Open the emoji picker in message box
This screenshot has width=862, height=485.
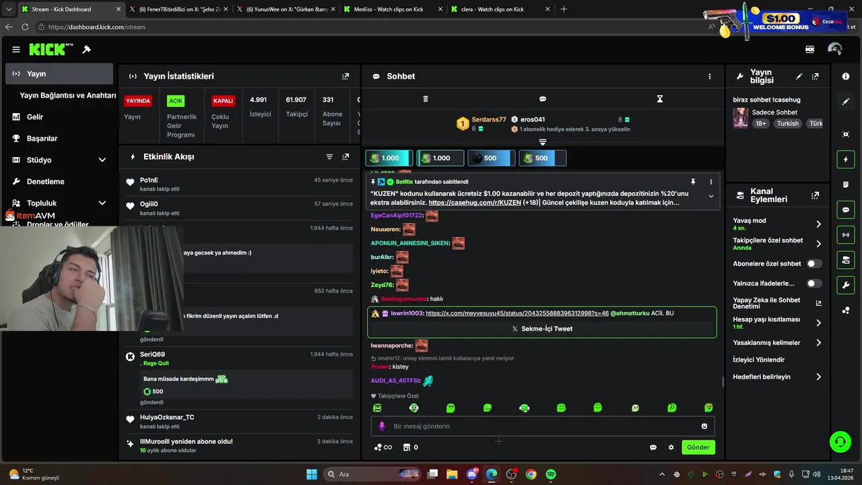pyautogui.click(x=704, y=426)
